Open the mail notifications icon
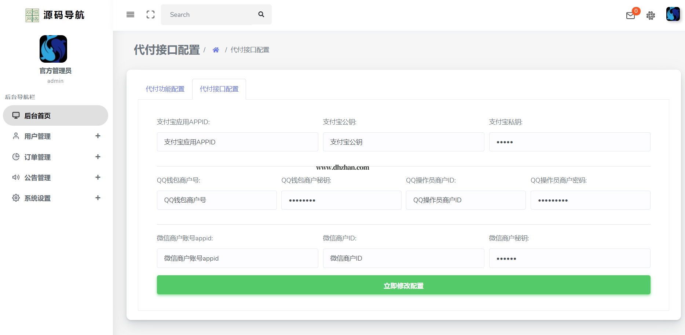The height and width of the screenshot is (335, 685). click(630, 15)
